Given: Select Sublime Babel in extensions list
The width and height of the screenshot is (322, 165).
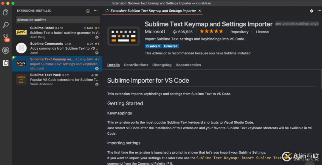Looking at the screenshot, I should (57, 32).
